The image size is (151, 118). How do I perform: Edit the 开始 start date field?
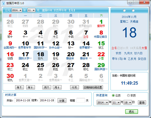[23, 100]
